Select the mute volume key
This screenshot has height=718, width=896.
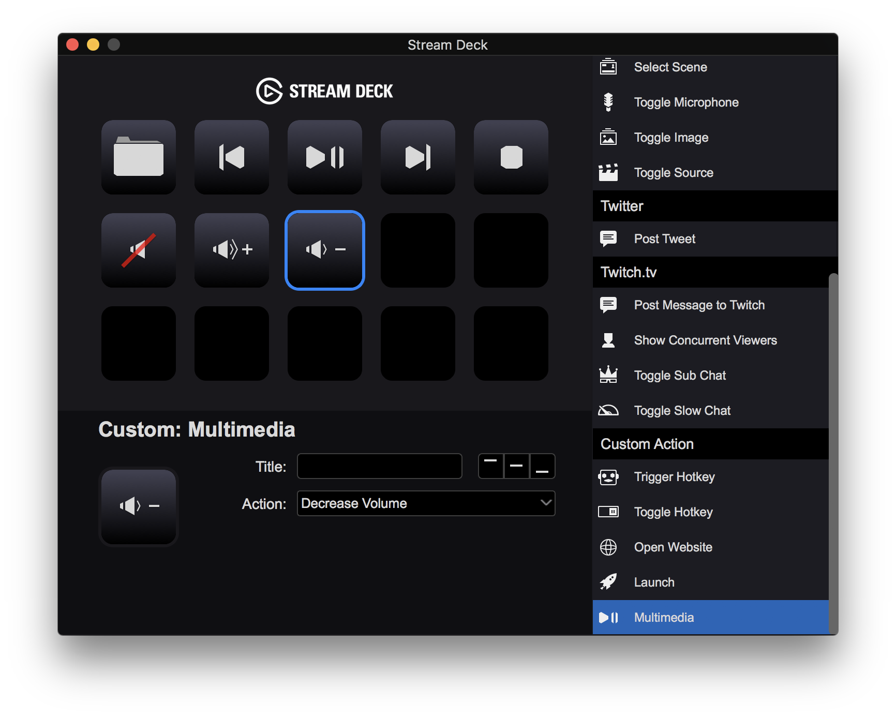click(139, 250)
